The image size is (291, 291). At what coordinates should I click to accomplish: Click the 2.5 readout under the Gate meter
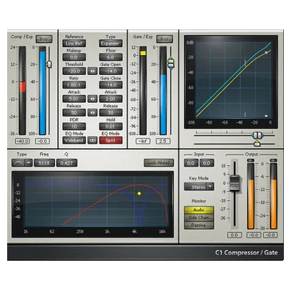point(163,141)
